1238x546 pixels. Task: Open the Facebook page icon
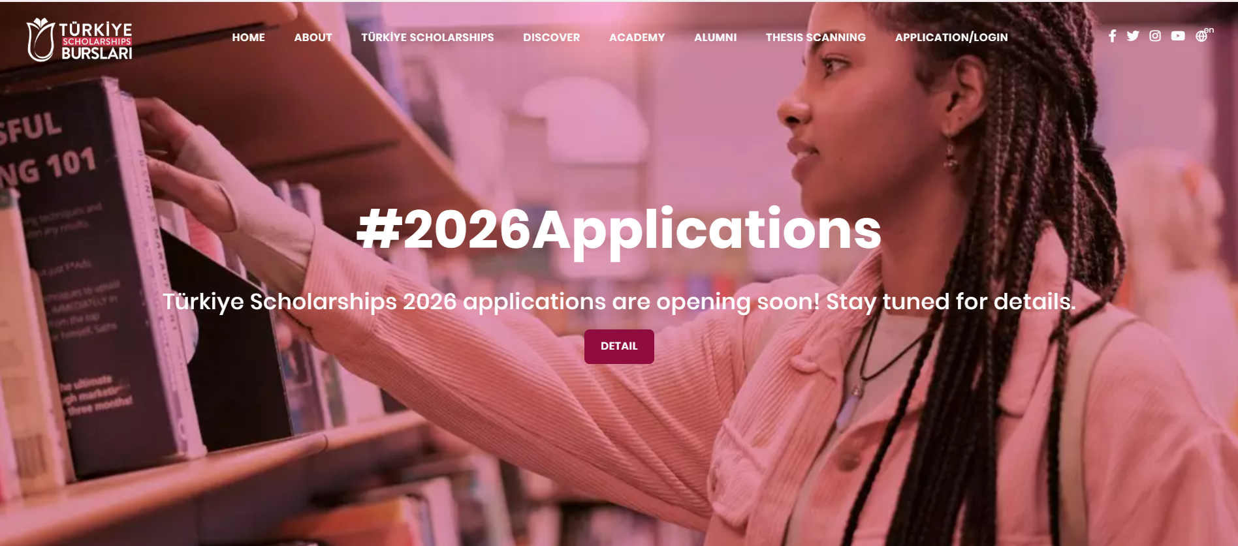click(x=1112, y=36)
